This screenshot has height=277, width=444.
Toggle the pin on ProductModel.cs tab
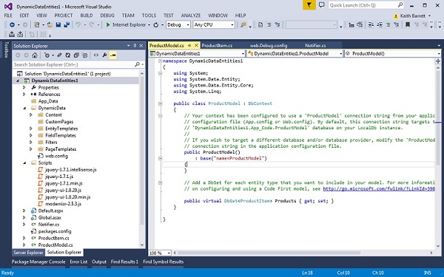coord(189,46)
